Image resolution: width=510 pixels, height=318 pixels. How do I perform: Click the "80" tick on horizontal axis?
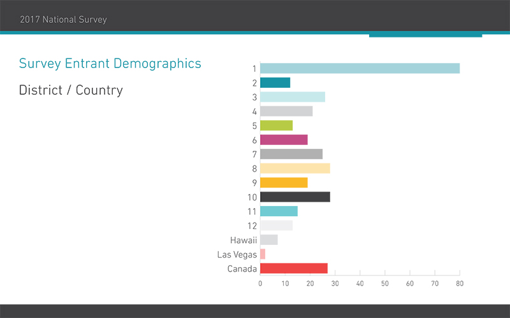click(x=459, y=283)
